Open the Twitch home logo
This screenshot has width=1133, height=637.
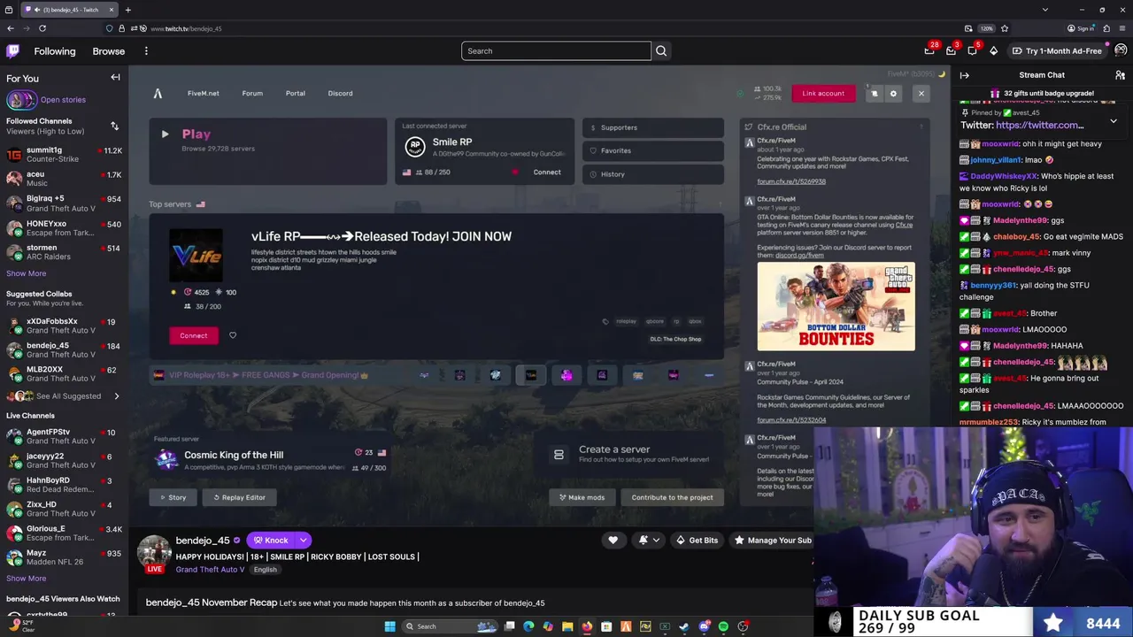[x=12, y=51]
